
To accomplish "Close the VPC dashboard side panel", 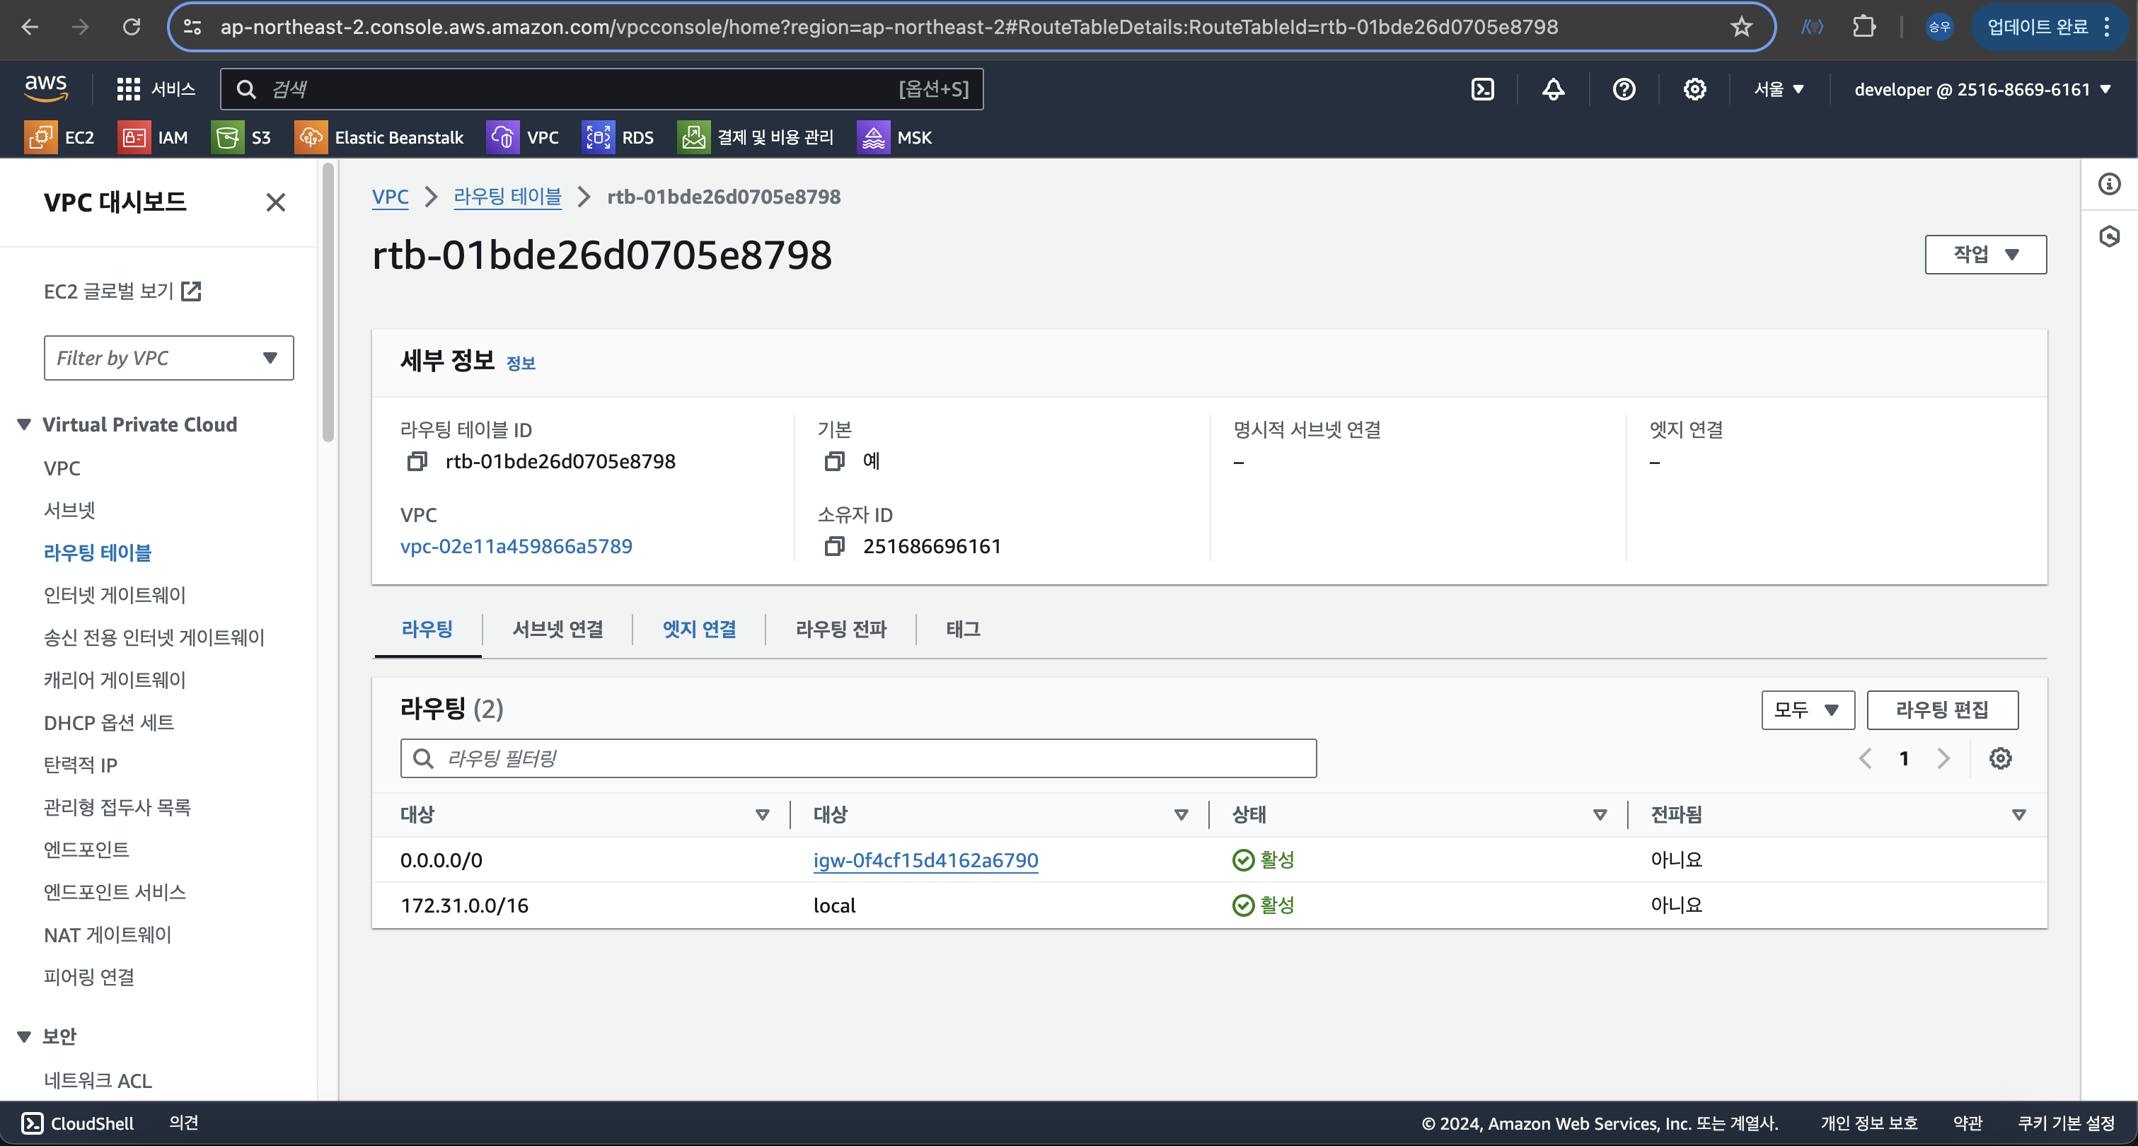I will [x=275, y=202].
